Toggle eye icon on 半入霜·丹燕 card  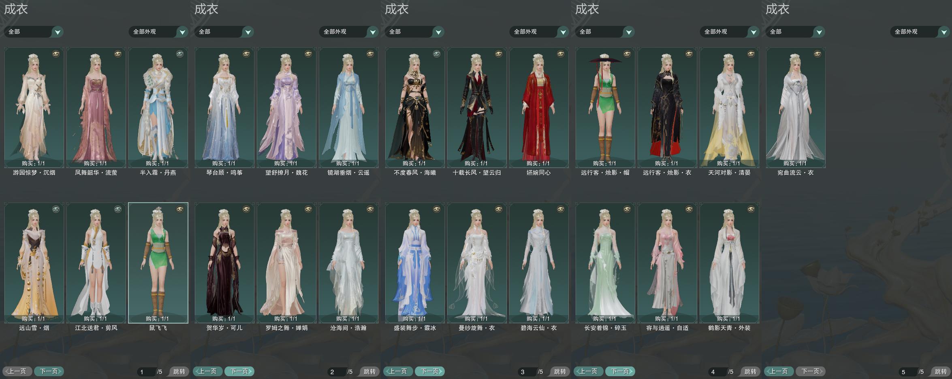coord(180,54)
